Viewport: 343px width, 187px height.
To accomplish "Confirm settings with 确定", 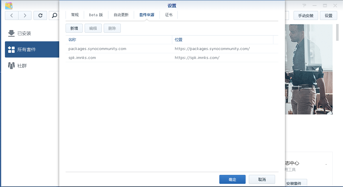I will coord(232,179).
